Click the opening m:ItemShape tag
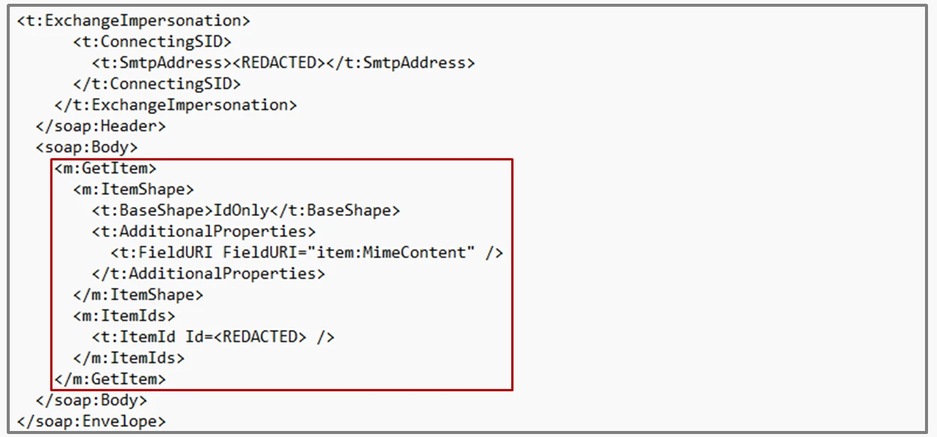 click(133, 190)
